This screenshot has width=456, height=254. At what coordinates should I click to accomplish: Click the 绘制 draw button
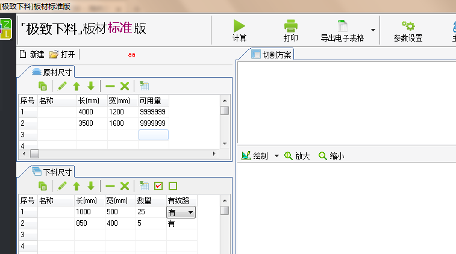pos(255,156)
